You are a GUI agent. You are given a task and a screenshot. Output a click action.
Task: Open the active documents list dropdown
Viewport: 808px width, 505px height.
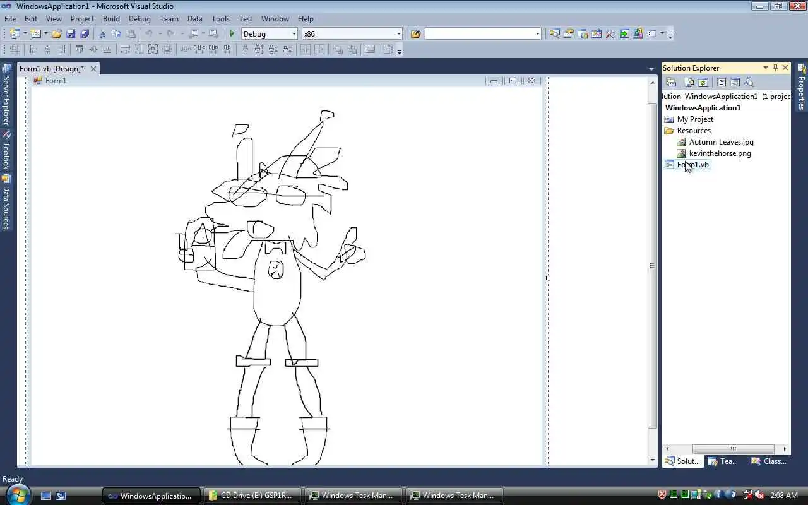tap(651, 69)
